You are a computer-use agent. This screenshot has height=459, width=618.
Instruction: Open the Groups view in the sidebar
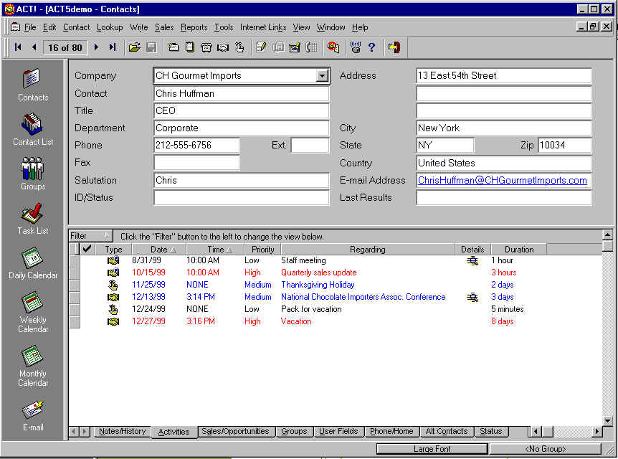[x=33, y=174]
